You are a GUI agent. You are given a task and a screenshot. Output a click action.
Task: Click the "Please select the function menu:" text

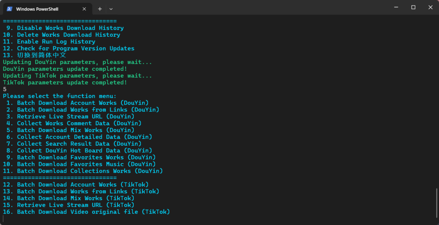pyautogui.click(x=60, y=96)
